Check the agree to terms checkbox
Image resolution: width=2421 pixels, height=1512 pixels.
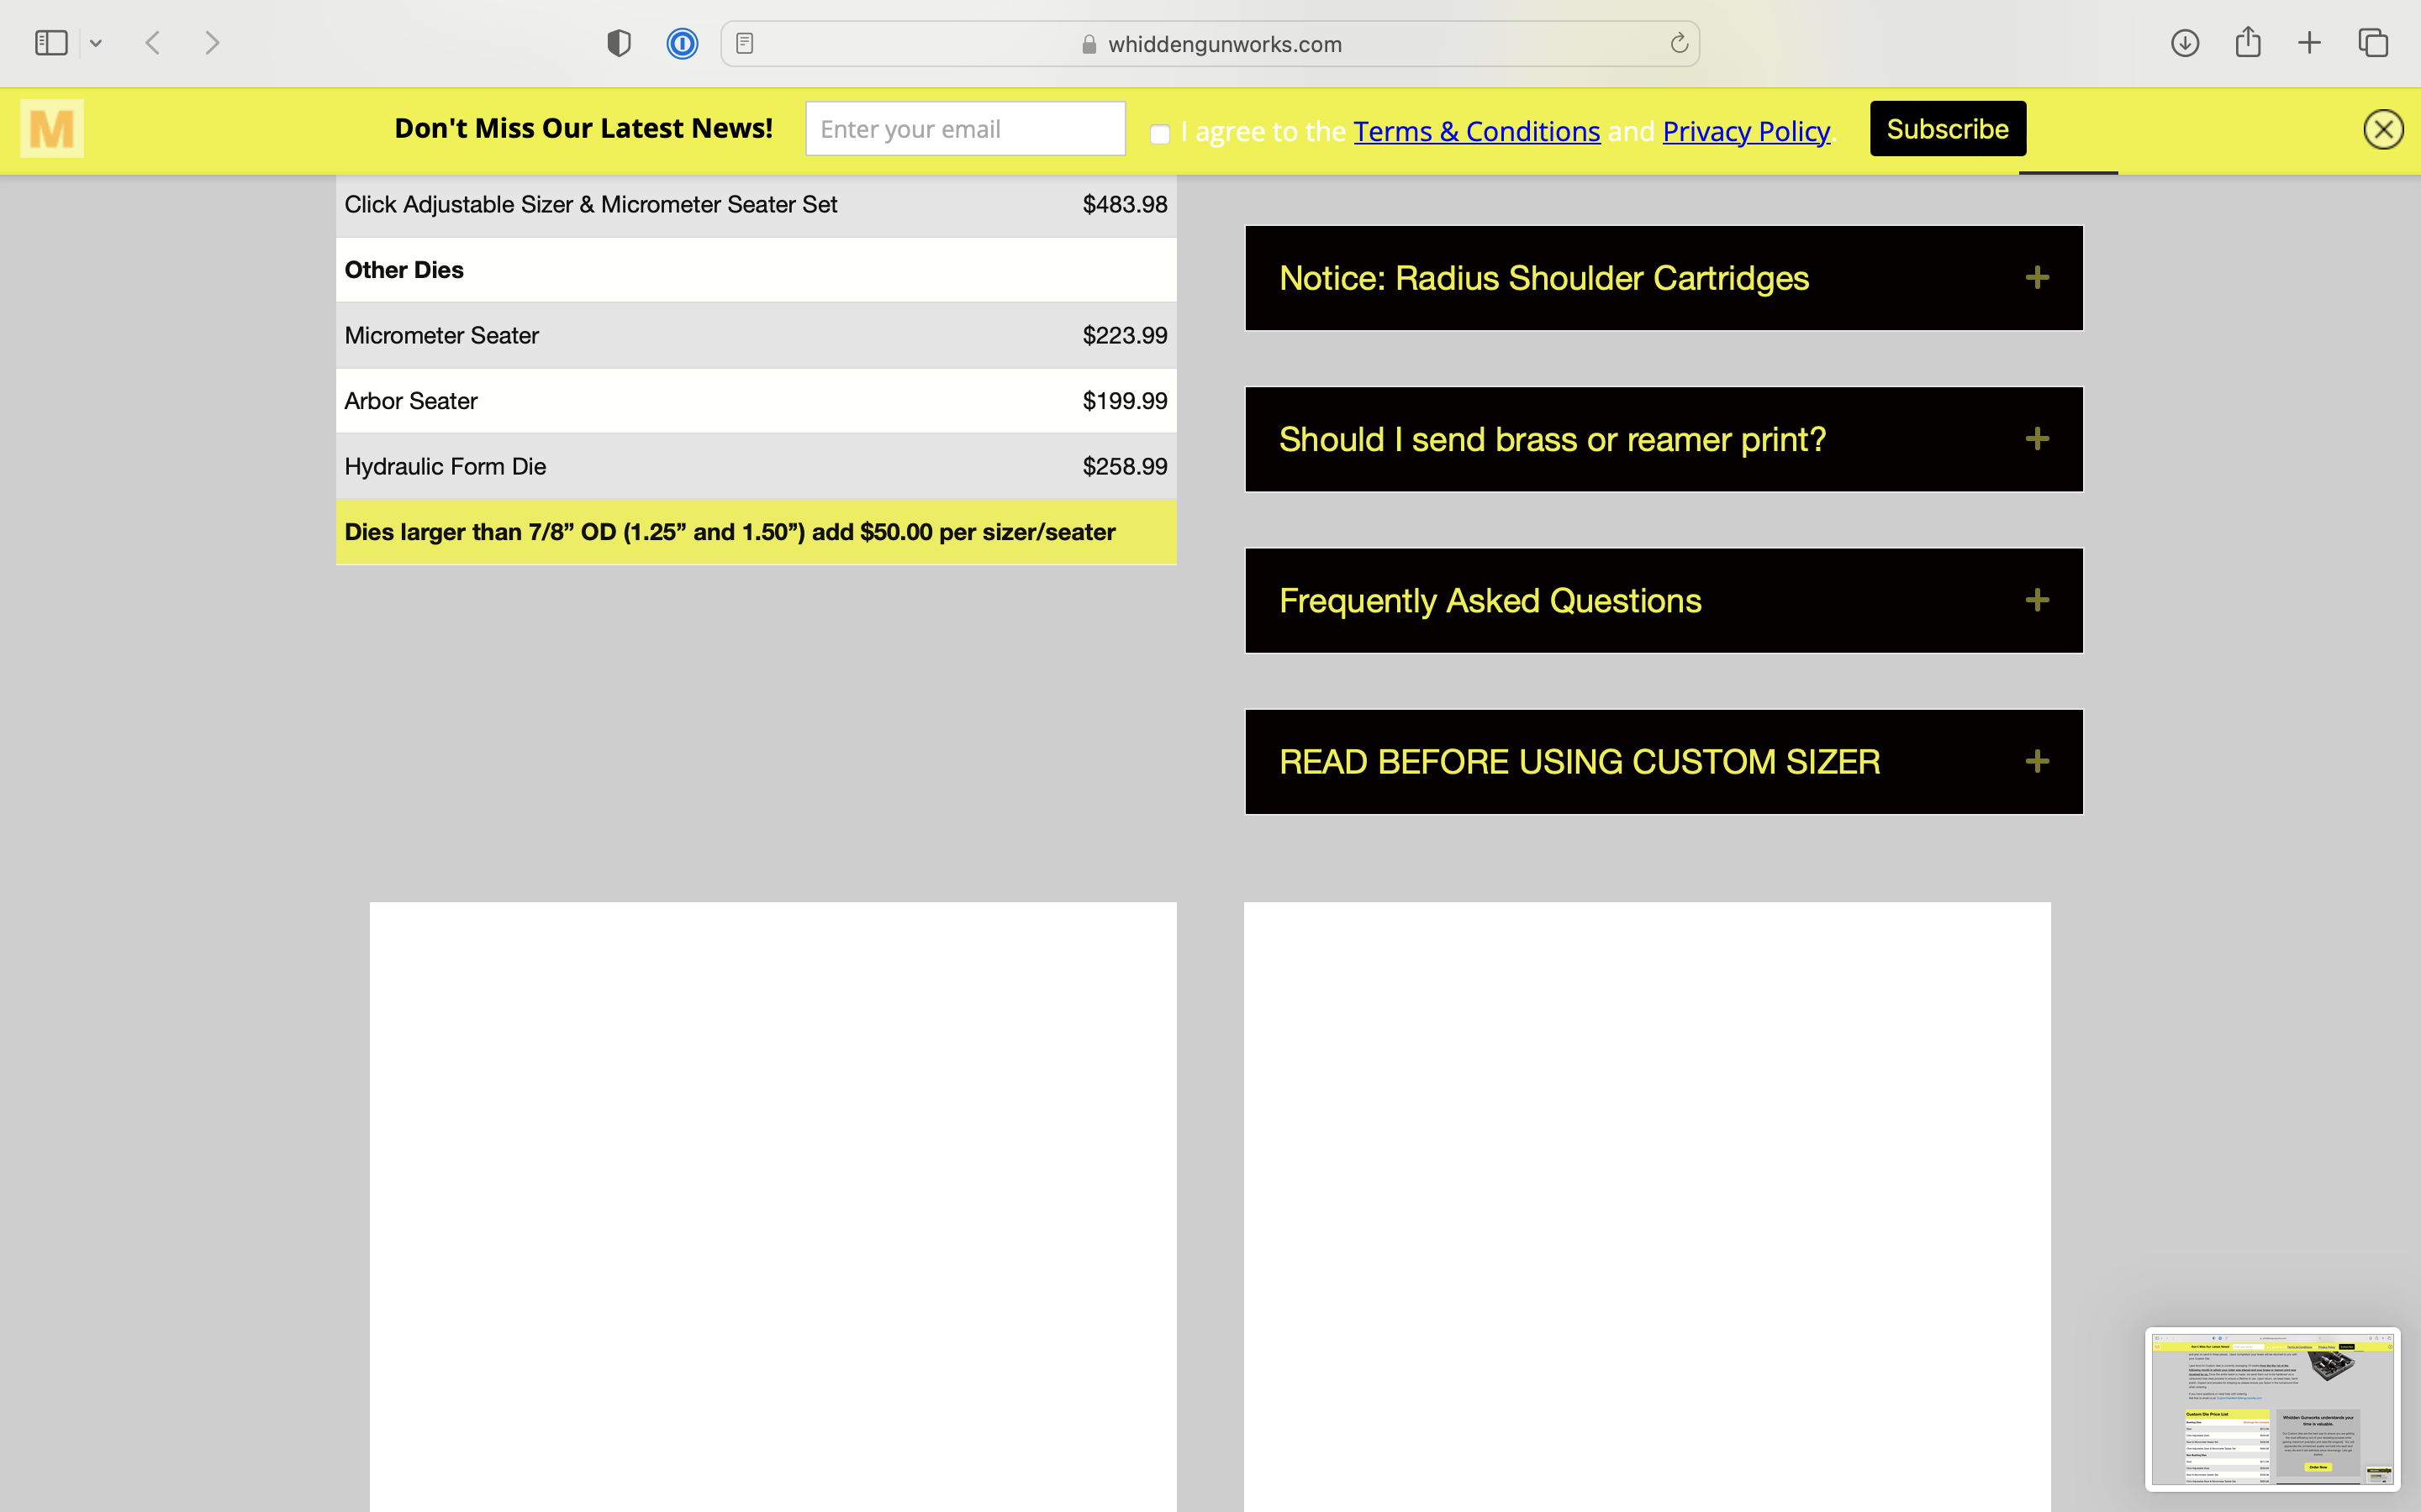click(1159, 134)
